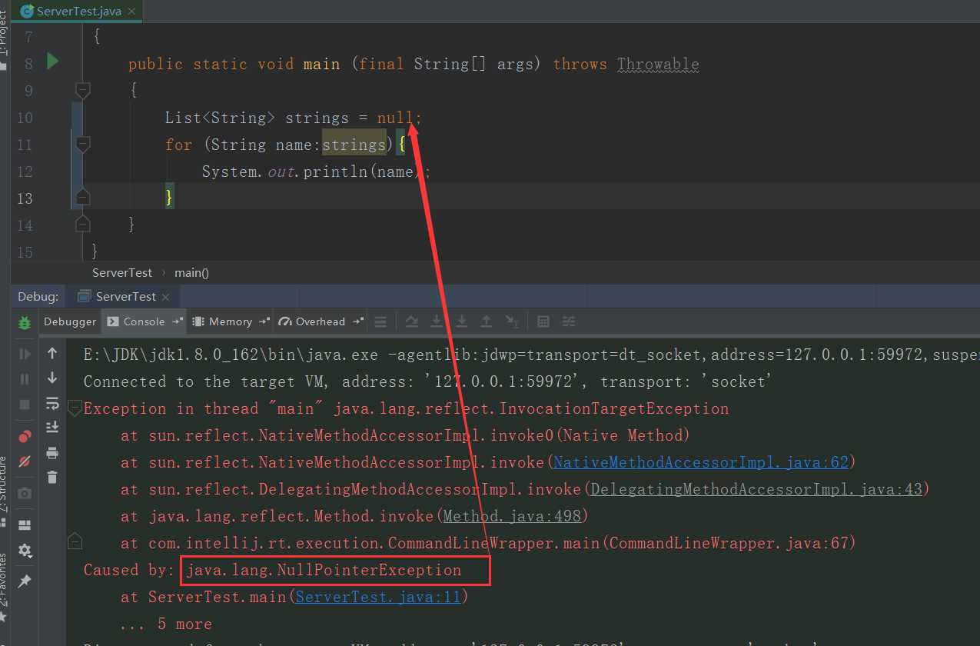
Task: Click the Debug: tool window label
Action: pyautogui.click(x=38, y=296)
